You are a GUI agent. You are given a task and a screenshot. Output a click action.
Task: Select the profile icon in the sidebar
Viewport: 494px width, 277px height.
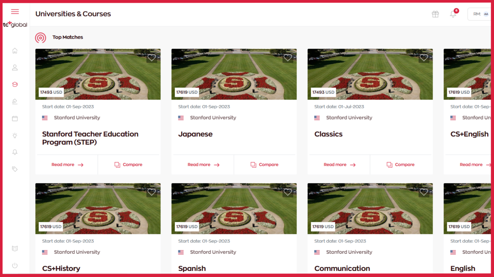pyautogui.click(x=15, y=68)
